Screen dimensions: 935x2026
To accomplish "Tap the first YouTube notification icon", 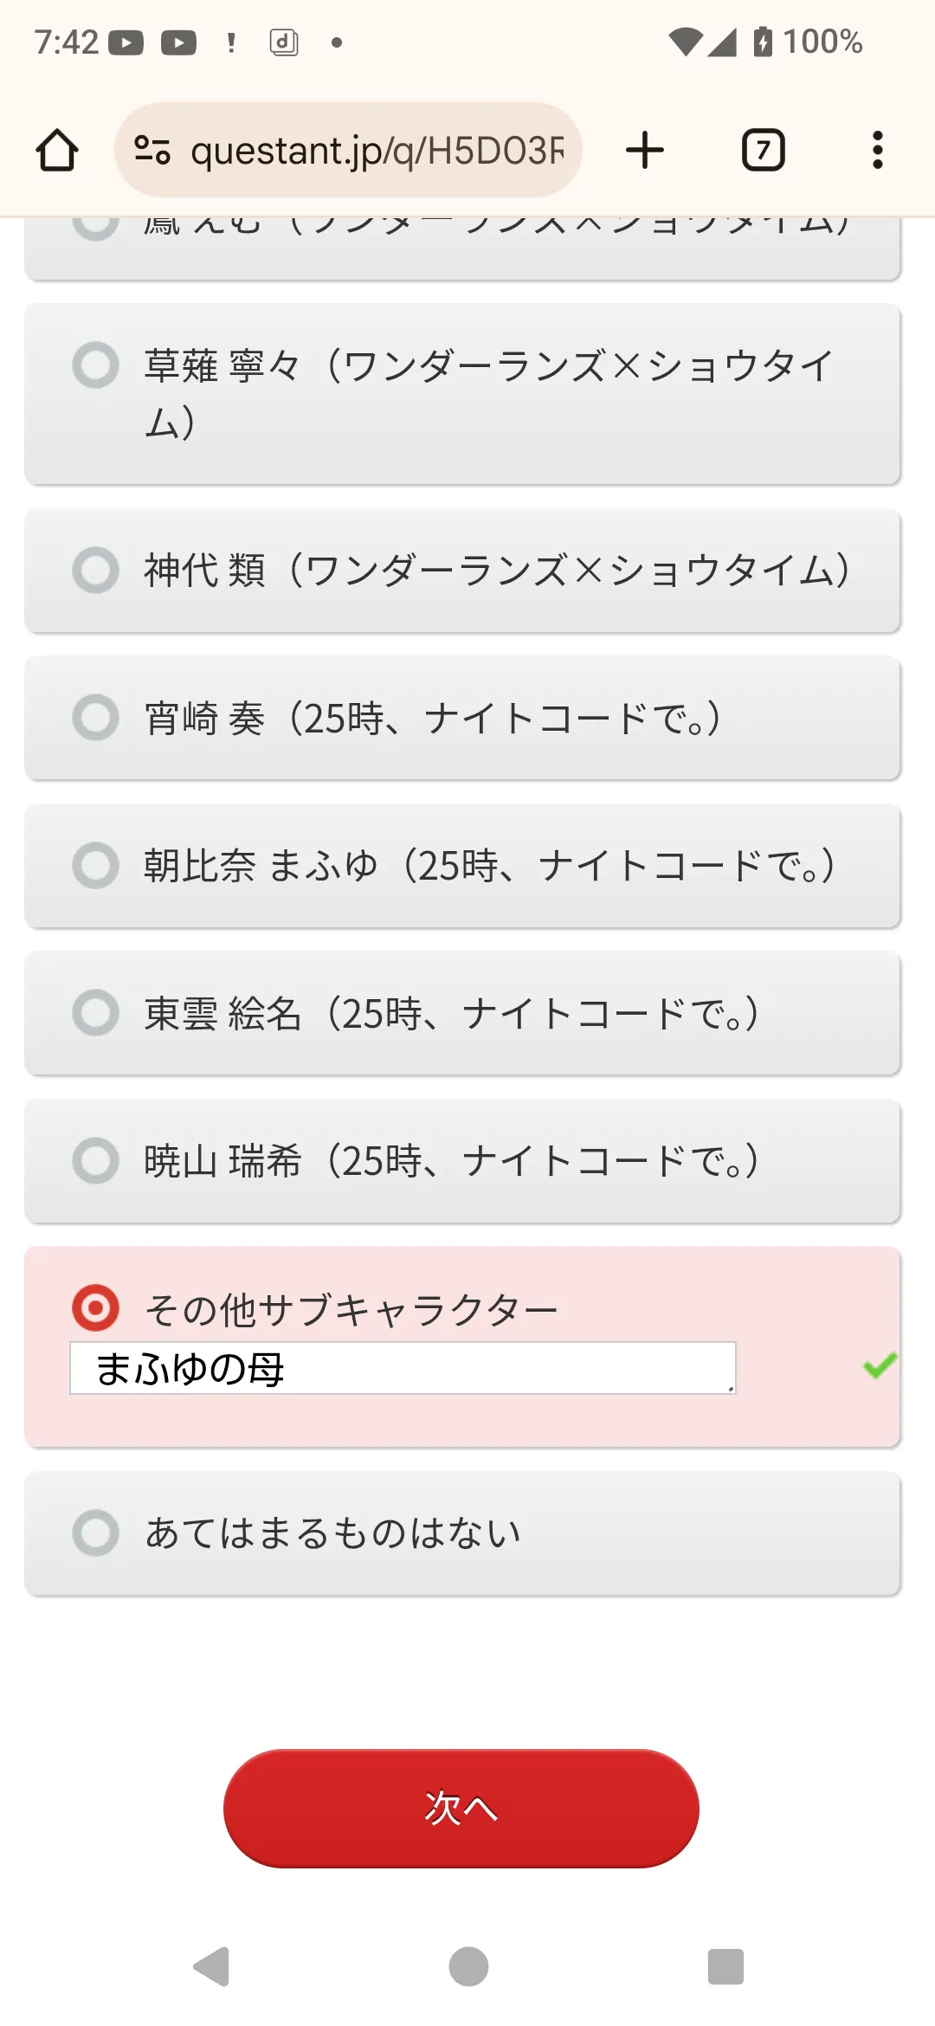I will tap(126, 42).
